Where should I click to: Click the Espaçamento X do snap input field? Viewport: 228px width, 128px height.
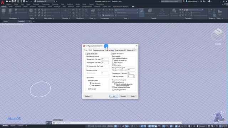click(x=105, y=59)
